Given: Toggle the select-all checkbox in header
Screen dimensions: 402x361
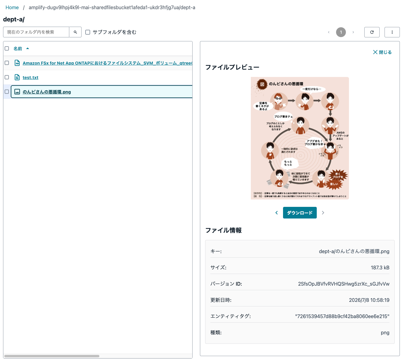Looking at the screenshot, I should coord(7,48).
